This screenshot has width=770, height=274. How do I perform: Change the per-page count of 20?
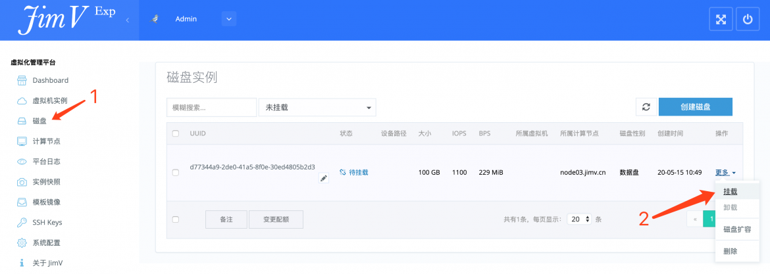(579, 219)
